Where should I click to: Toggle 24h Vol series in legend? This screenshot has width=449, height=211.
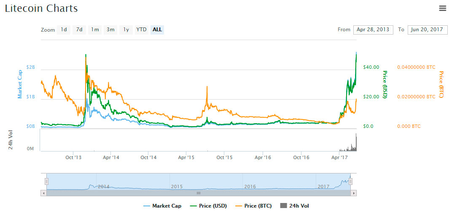pyautogui.click(x=295, y=206)
